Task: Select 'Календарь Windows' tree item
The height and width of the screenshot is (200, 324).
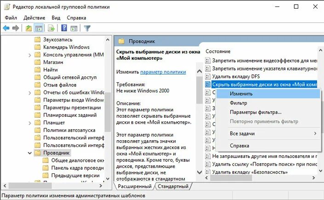Action: click(66, 47)
